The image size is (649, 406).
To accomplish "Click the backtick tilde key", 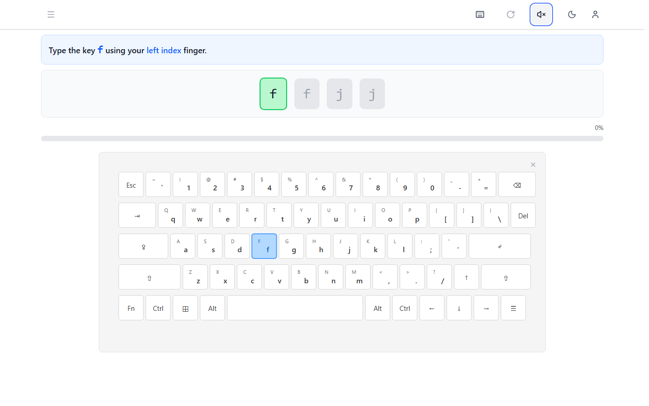I will [158, 185].
